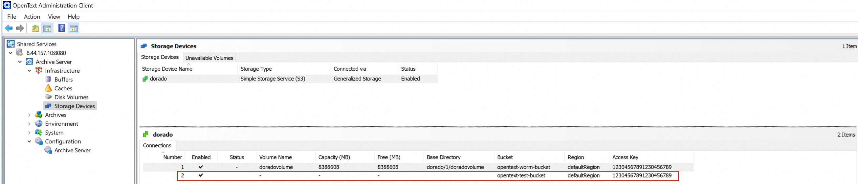Select the Storage Devices tab
858x184 pixels.
pyautogui.click(x=160, y=57)
